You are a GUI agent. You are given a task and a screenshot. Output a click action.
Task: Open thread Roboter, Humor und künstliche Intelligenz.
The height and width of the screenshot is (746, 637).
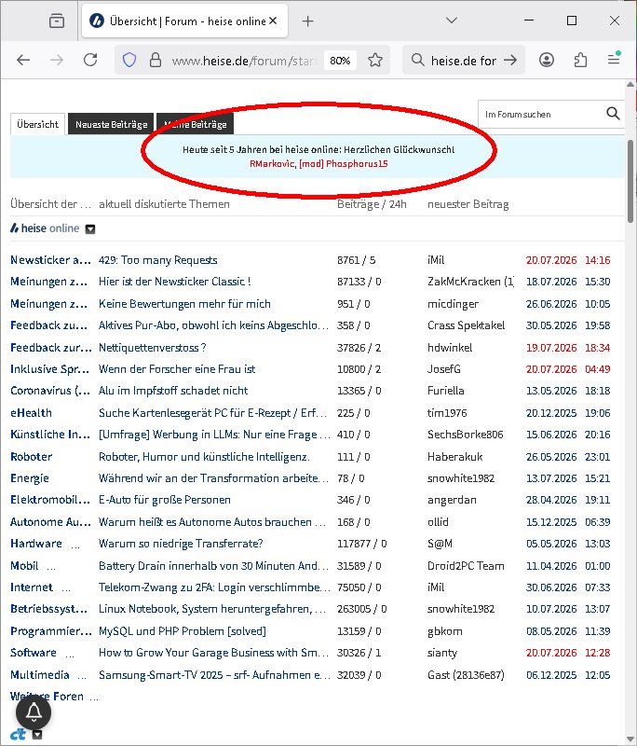[204, 457]
